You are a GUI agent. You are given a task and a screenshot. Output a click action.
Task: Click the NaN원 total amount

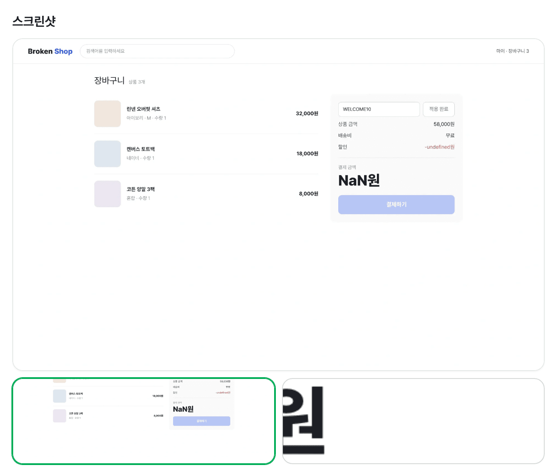point(359,180)
